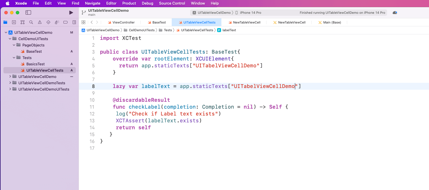
Task: Open the Breakpoint navigator
Action: click(65, 22)
